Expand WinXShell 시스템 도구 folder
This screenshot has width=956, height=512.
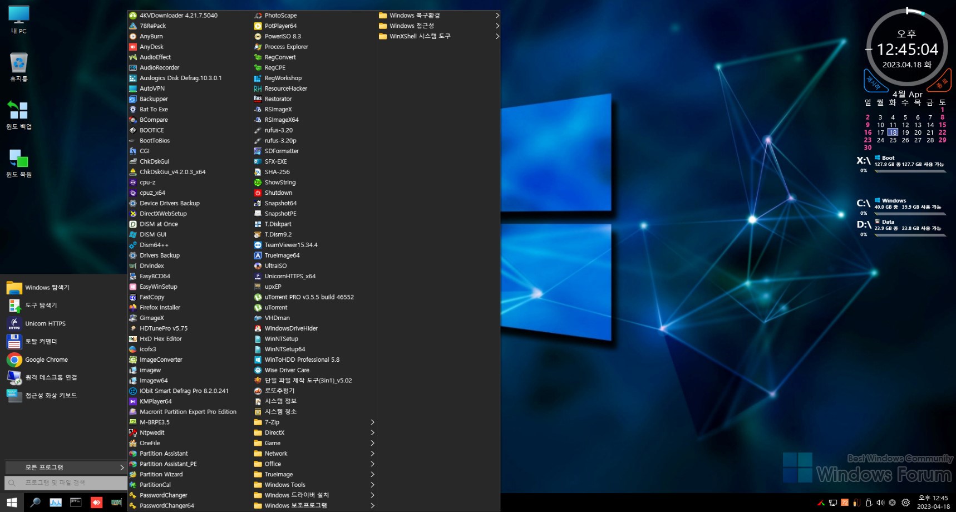point(438,36)
